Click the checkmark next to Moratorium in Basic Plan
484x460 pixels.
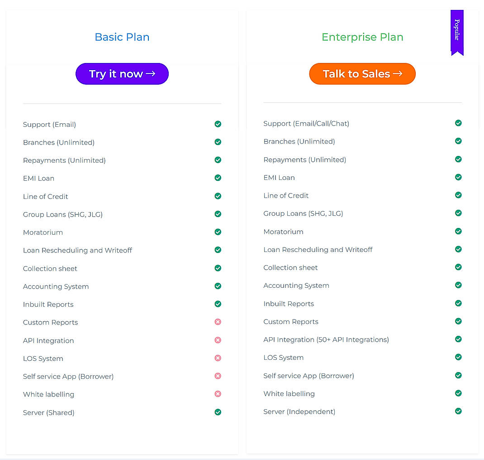click(218, 232)
